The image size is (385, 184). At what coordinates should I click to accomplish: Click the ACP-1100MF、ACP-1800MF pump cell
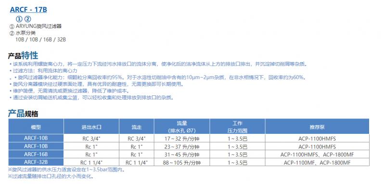[x=317, y=163]
